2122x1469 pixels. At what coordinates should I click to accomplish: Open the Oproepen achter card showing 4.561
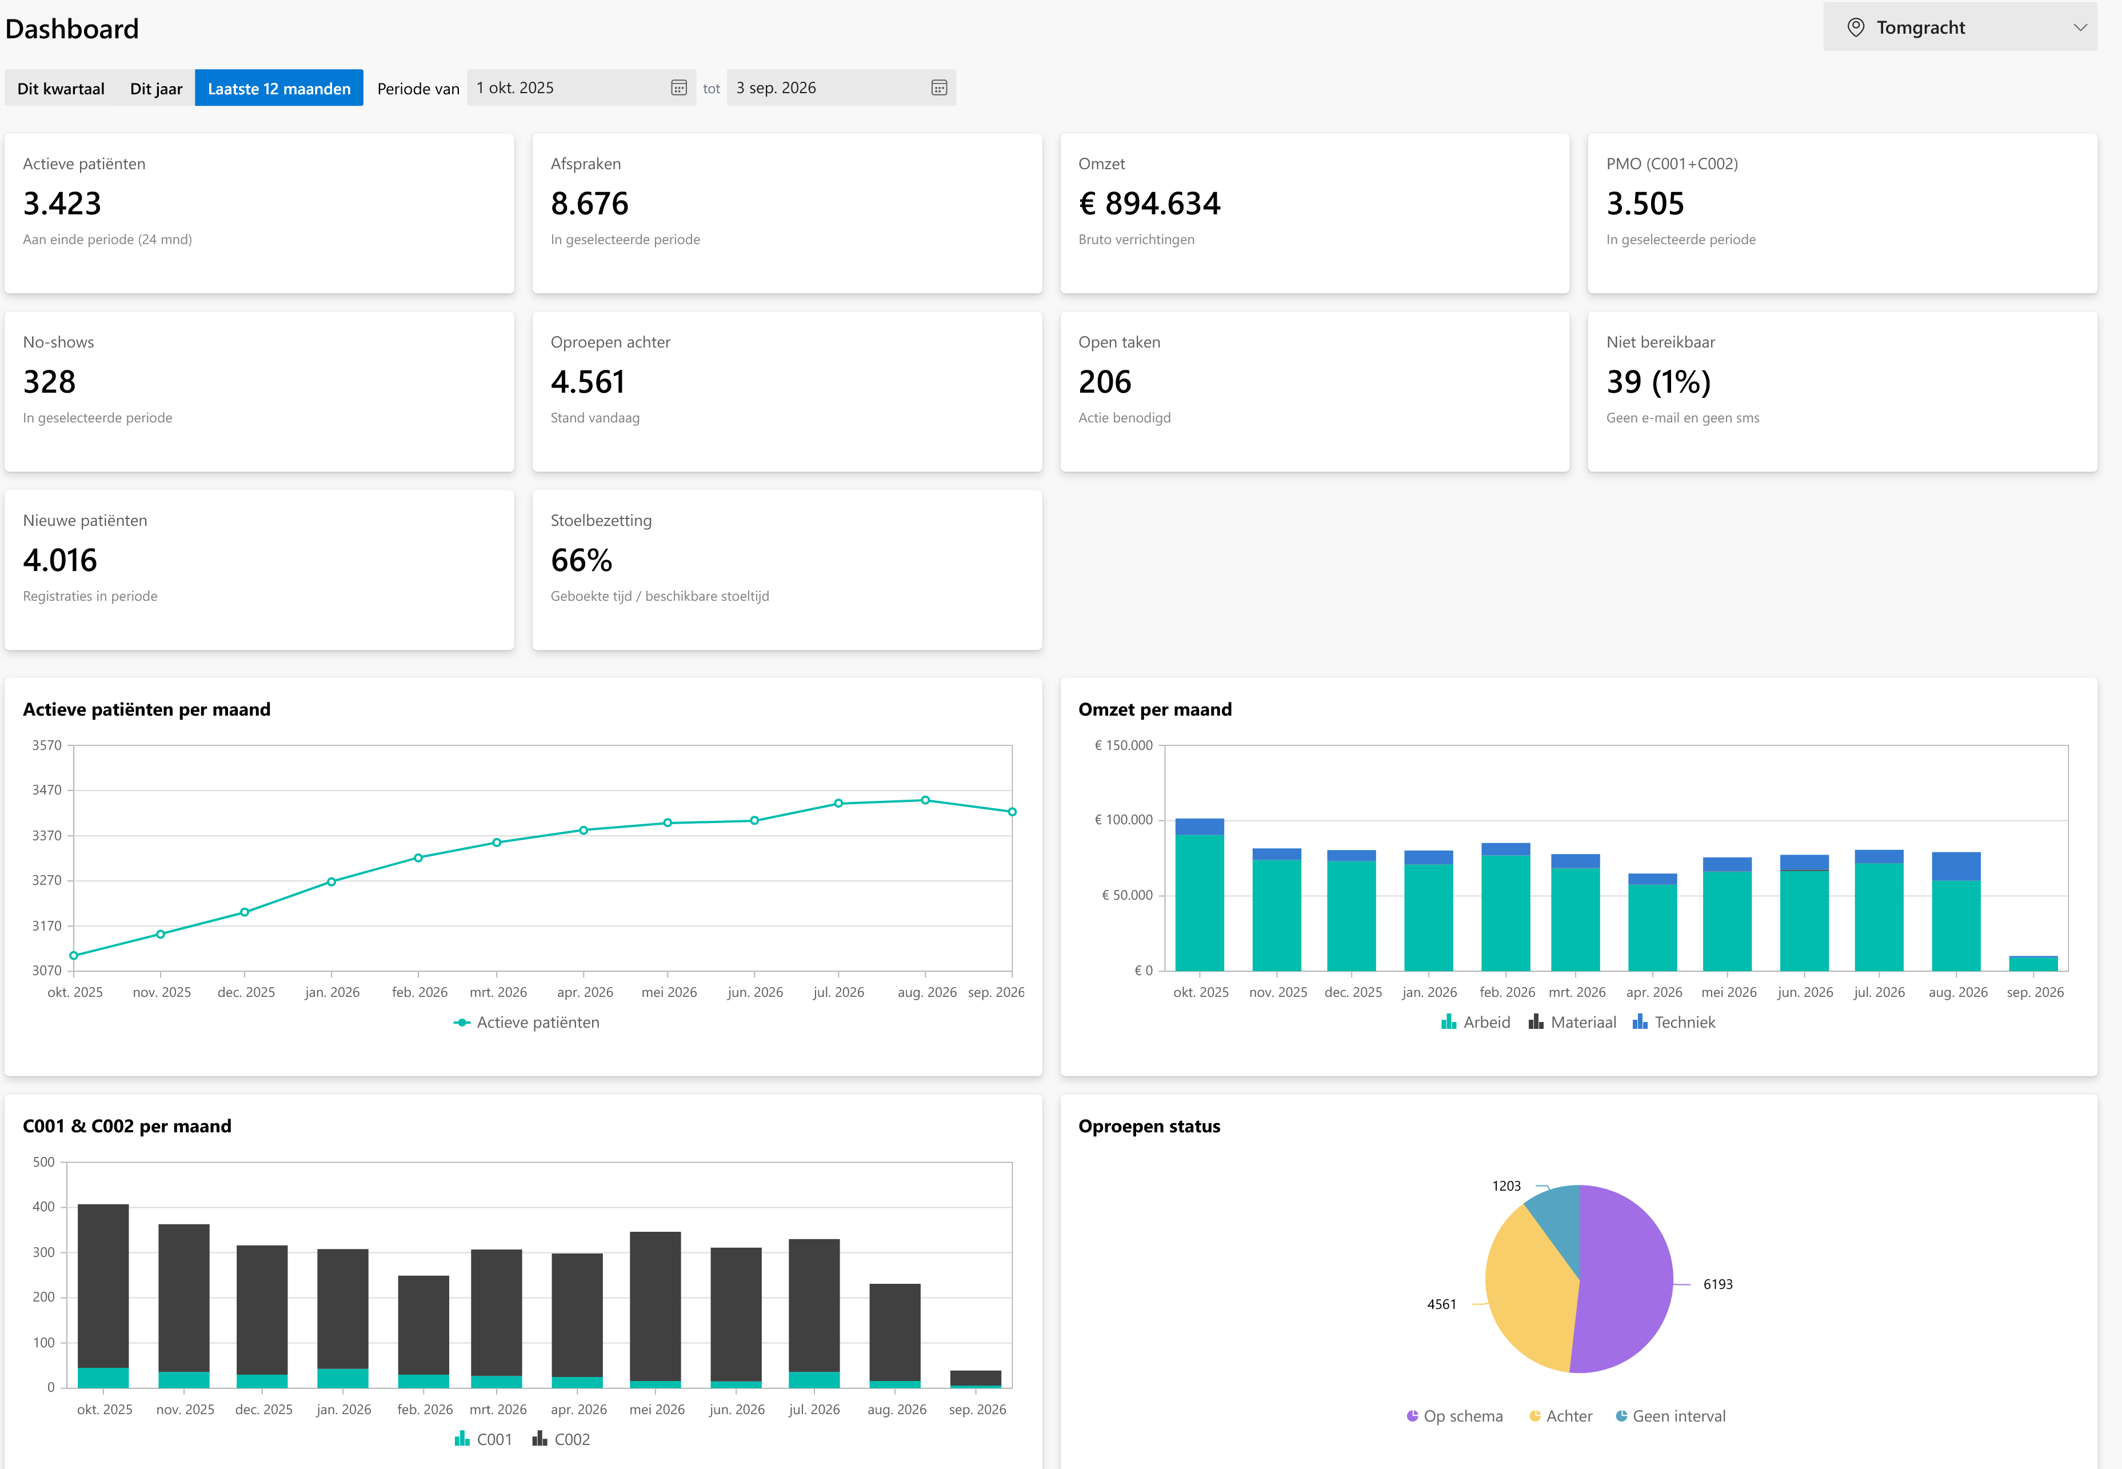pyautogui.click(x=787, y=392)
